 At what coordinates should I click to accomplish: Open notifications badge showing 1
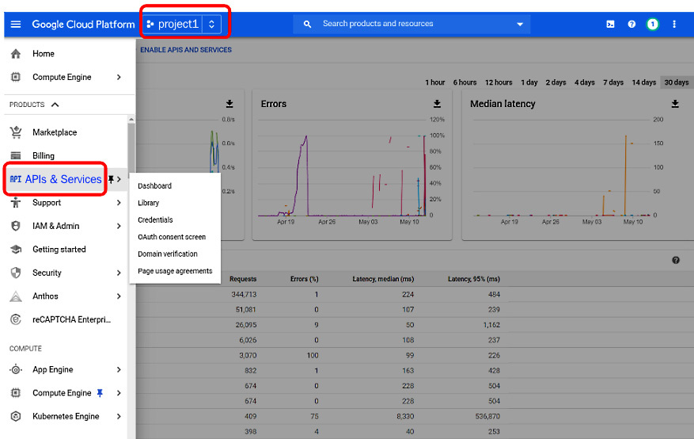click(652, 24)
